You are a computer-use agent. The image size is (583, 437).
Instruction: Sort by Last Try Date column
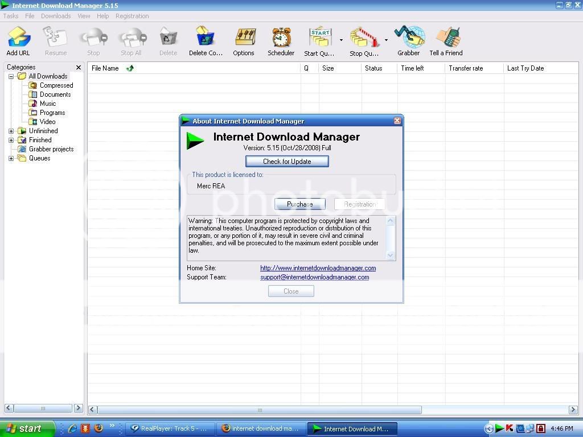click(x=541, y=68)
